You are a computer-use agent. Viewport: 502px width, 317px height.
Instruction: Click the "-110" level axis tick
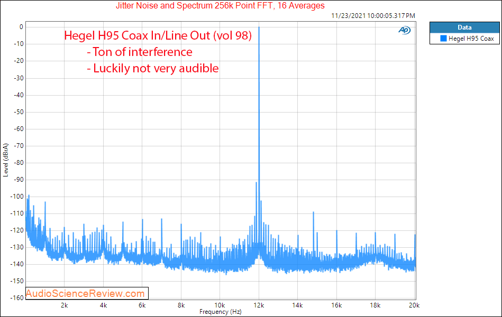coord(17,213)
